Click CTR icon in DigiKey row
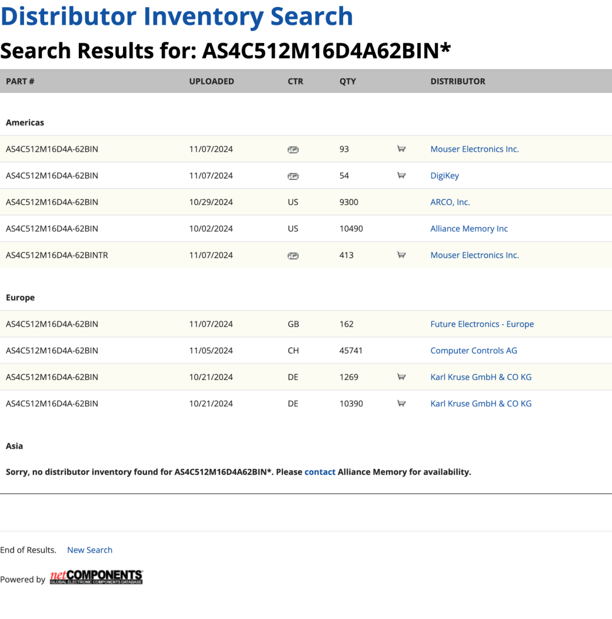Image resolution: width=612 pixels, height=619 pixels. (293, 176)
